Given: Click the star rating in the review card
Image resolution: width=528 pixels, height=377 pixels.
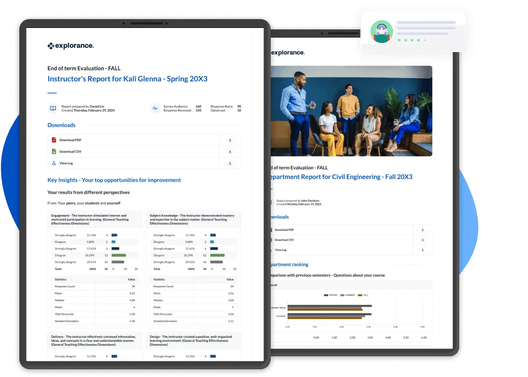Looking at the screenshot, I should point(412,40).
